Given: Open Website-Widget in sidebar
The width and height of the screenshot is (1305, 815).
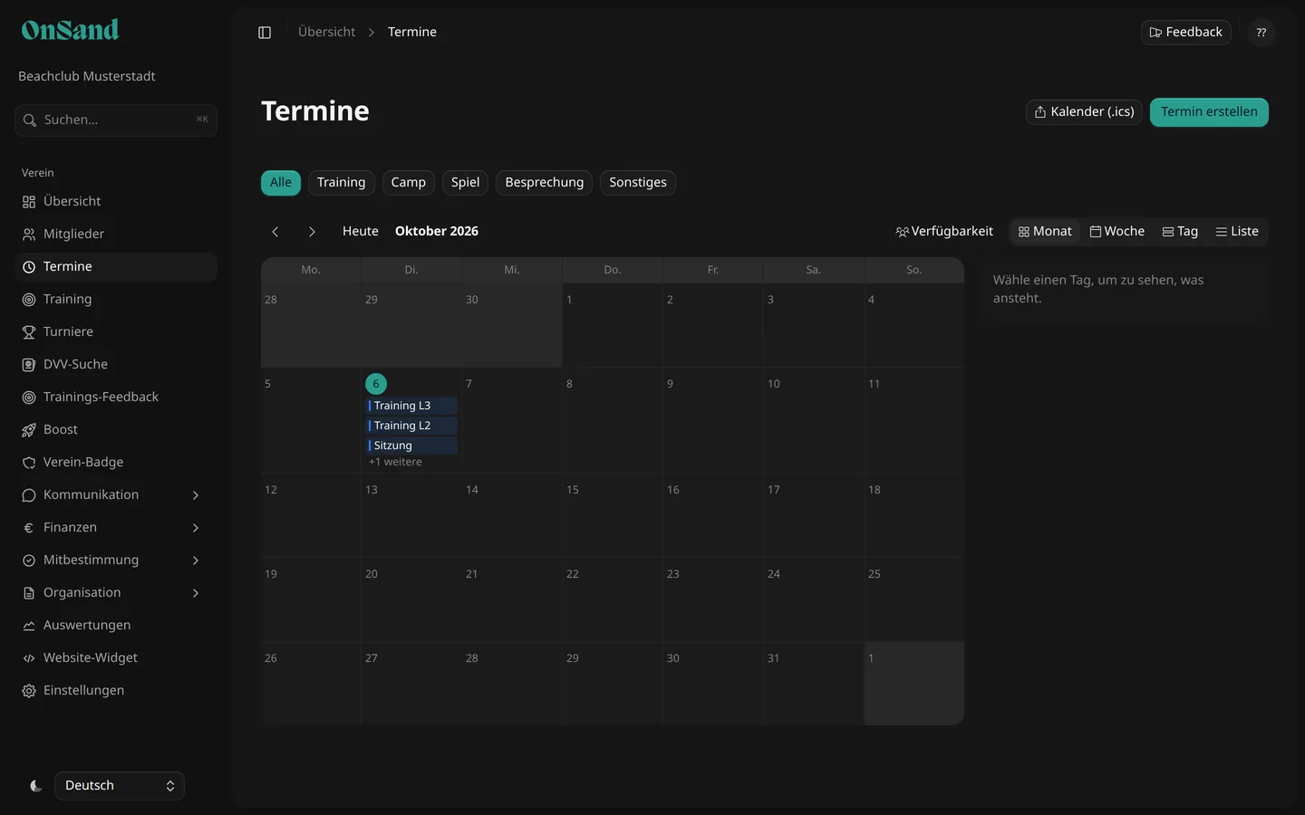Looking at the screenshot, I should click(x=116, y=657).
